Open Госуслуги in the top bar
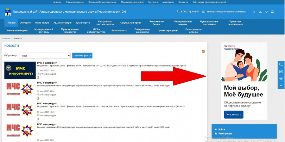 point(153,2)
